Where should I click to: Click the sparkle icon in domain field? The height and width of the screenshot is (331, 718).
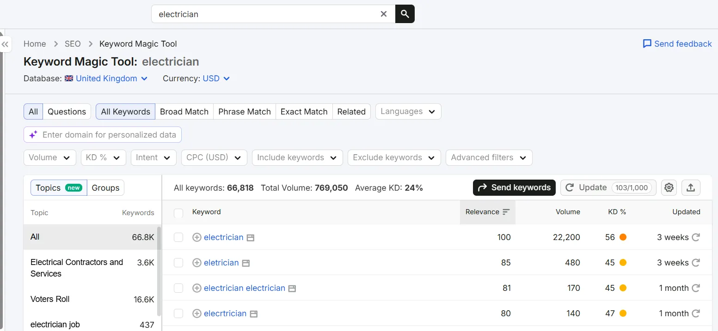[33, 135]
